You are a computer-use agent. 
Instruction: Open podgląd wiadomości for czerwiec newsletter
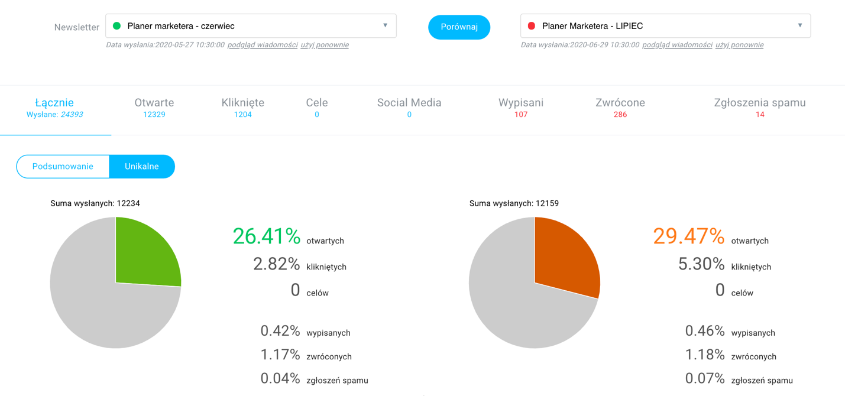tap(263, 45)
